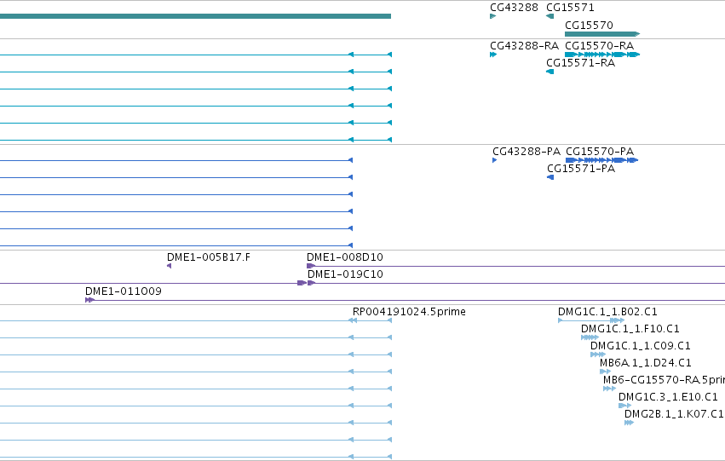Select the CG15570-RA transcript label

tap(599, 46)
